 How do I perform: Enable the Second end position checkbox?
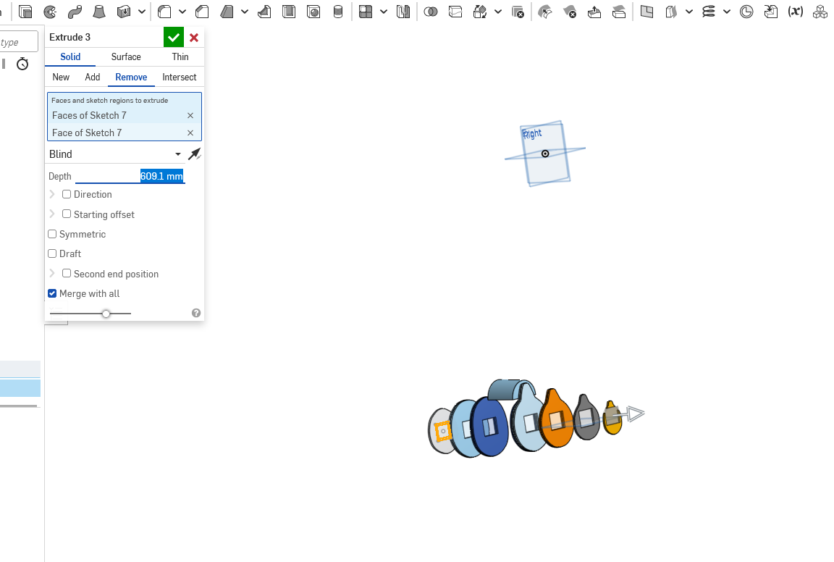click(67, 274)
